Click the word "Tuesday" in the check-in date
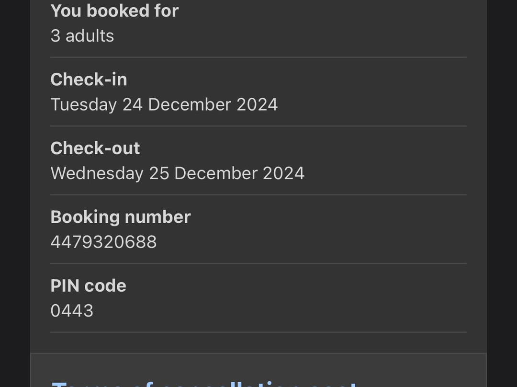517x387 pixels. point(83,104)
